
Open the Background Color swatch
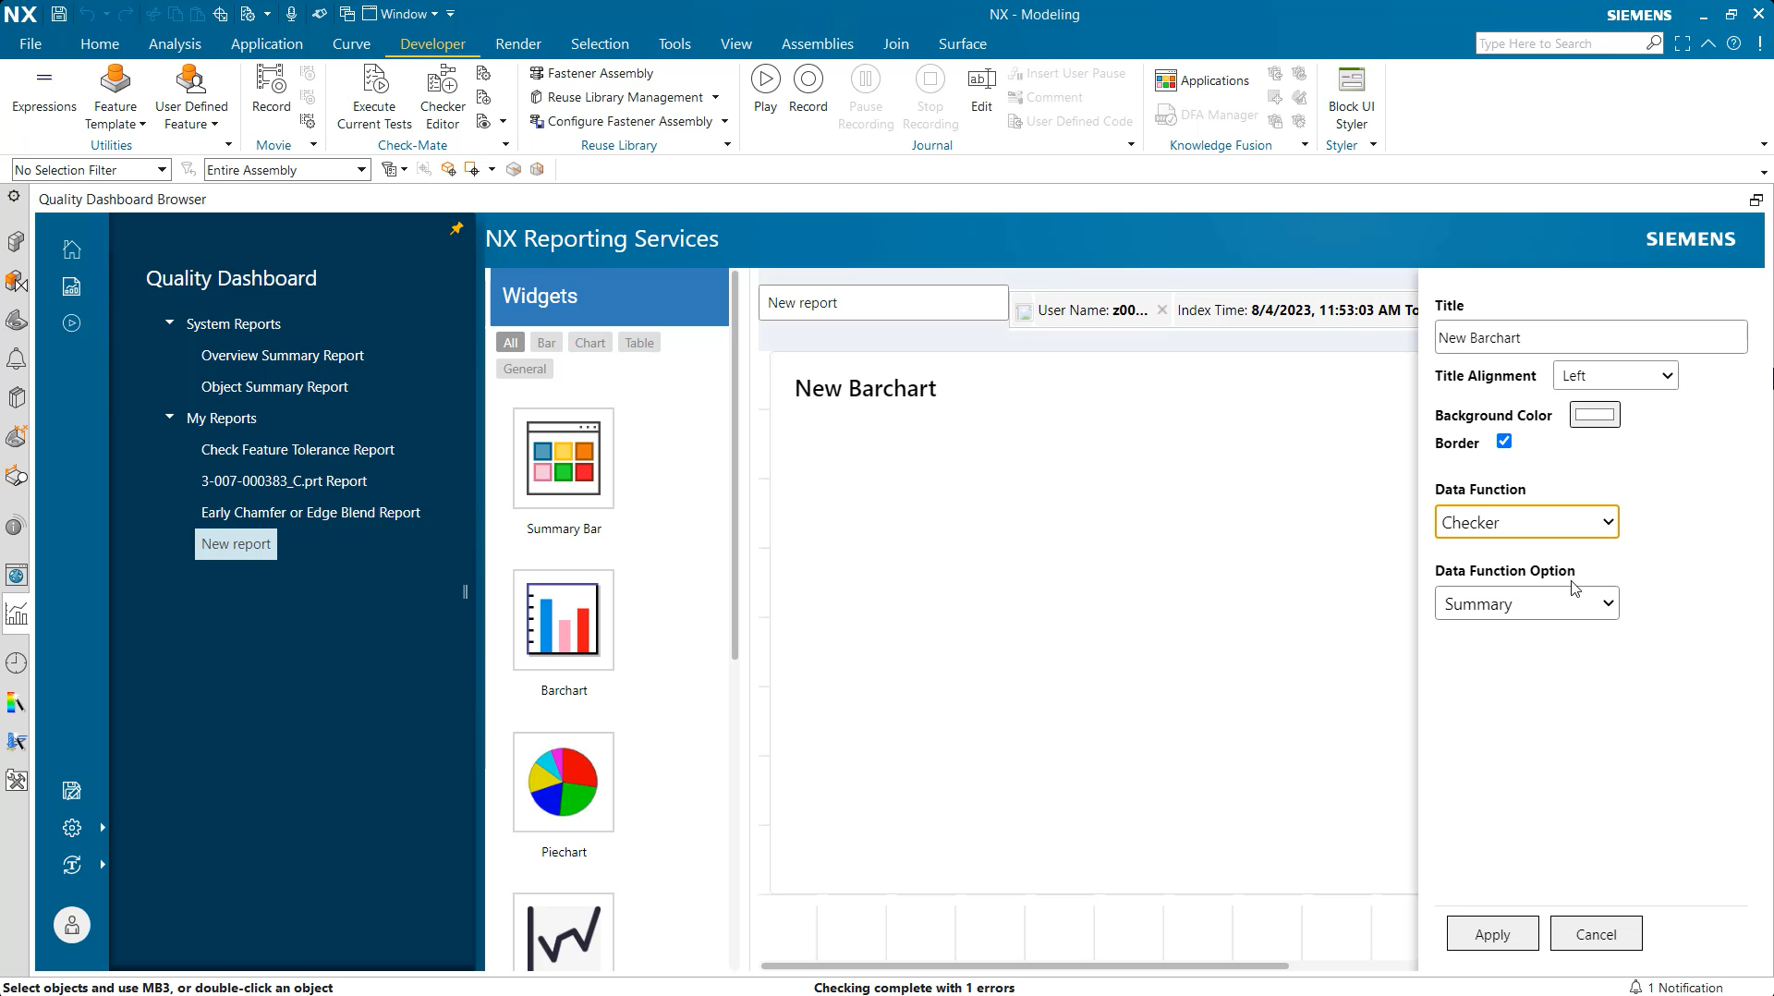coord(1595,414)
